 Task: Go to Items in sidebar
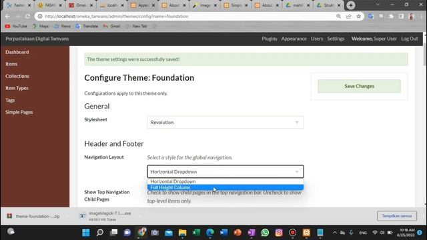(11, 64)
